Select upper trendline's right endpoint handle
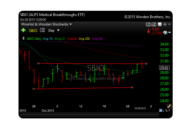 [x=146, y=64]
